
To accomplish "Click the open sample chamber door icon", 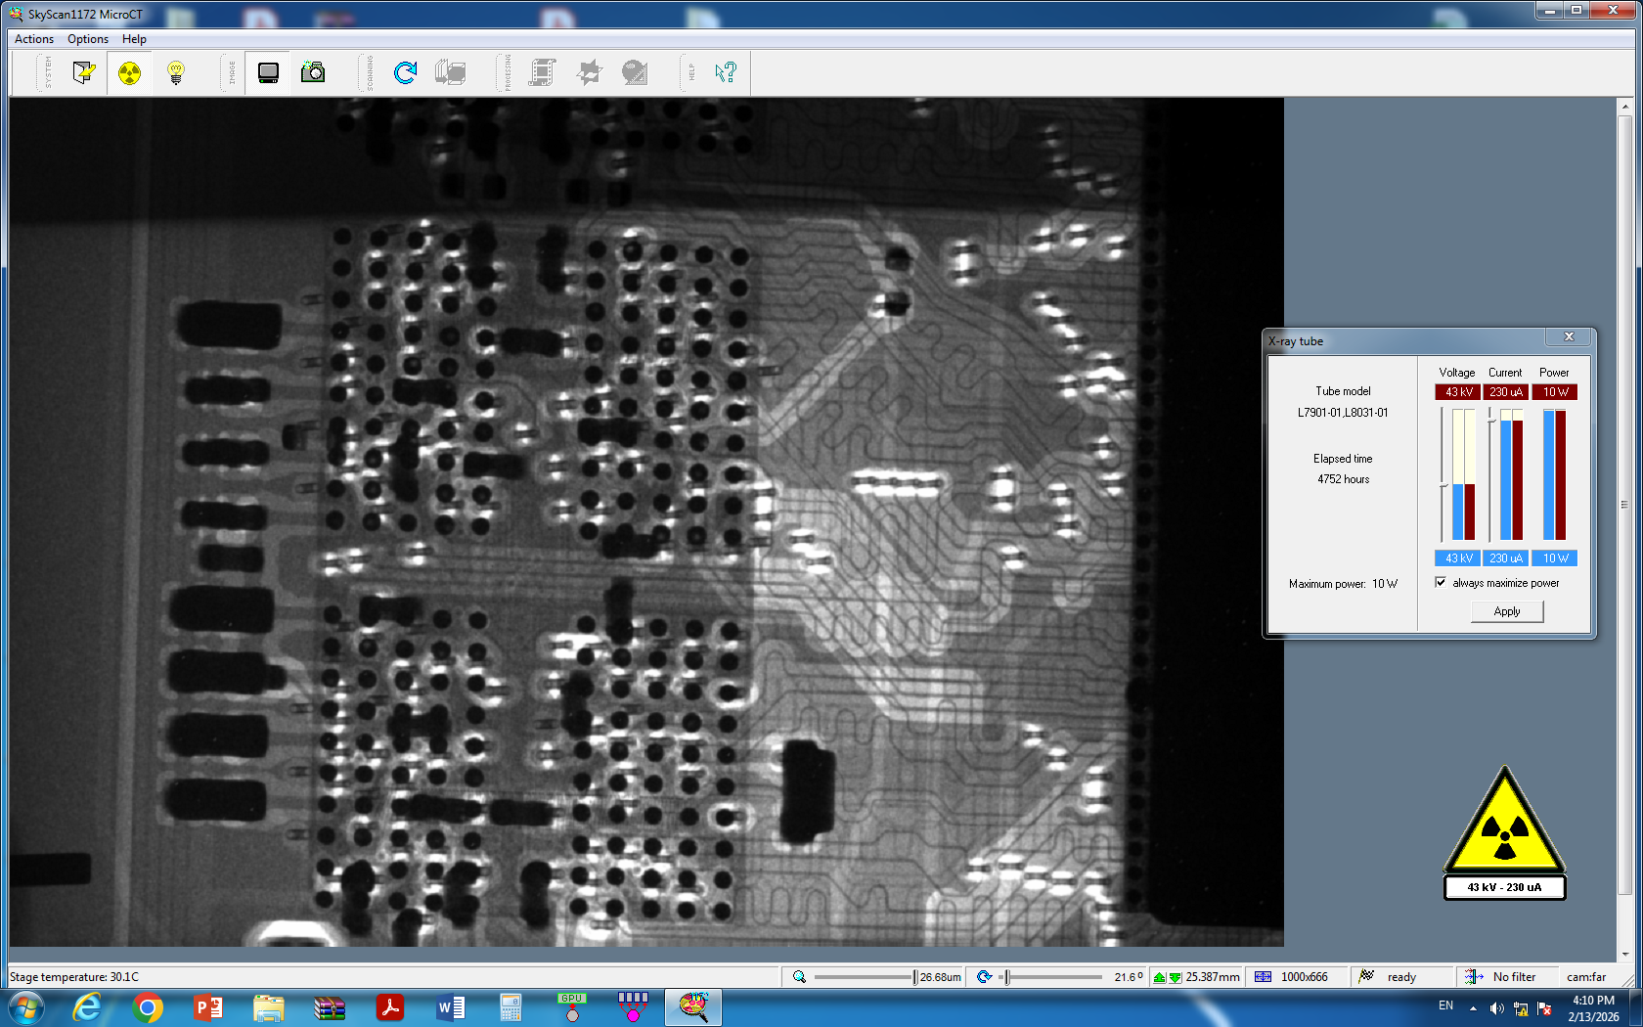I will tap(84, 73).
